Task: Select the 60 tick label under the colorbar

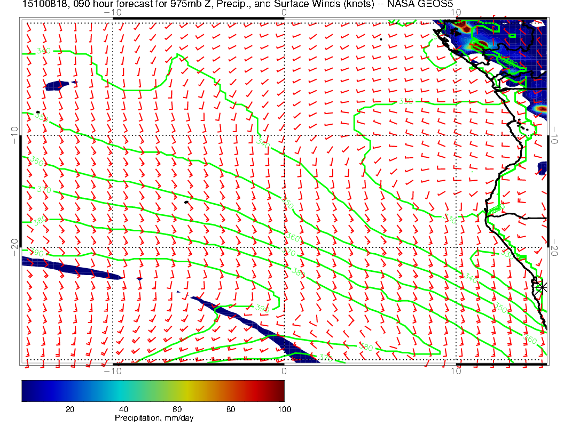Action: 177,409
